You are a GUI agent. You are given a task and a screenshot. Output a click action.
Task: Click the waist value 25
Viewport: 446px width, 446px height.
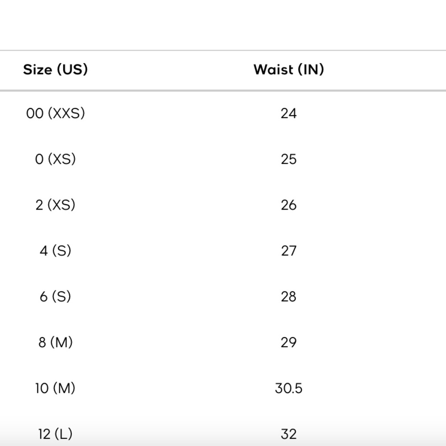click(289, 159)
